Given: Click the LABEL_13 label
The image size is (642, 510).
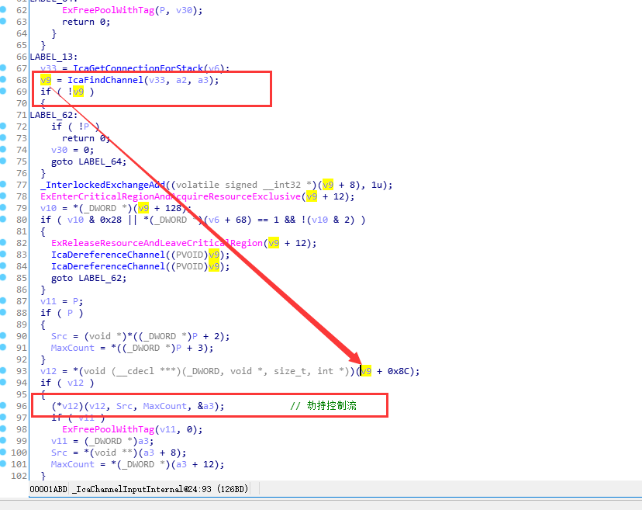Looking at the screenshot, I should pos(51,57).
